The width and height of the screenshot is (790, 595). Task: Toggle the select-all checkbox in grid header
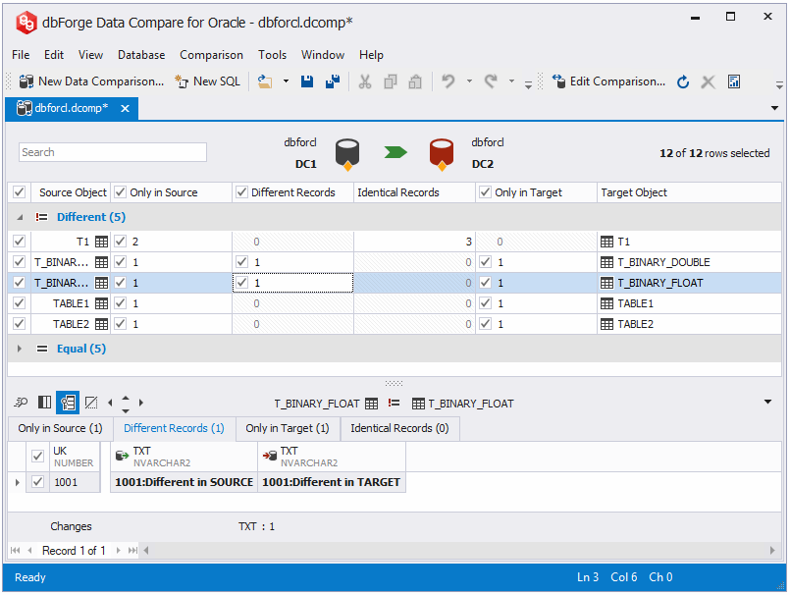tap(20, 192)
